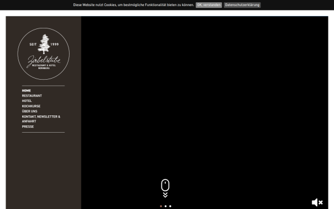
Task: Open the Datenschutzerklärung button
Action: (x=242, y=5)
